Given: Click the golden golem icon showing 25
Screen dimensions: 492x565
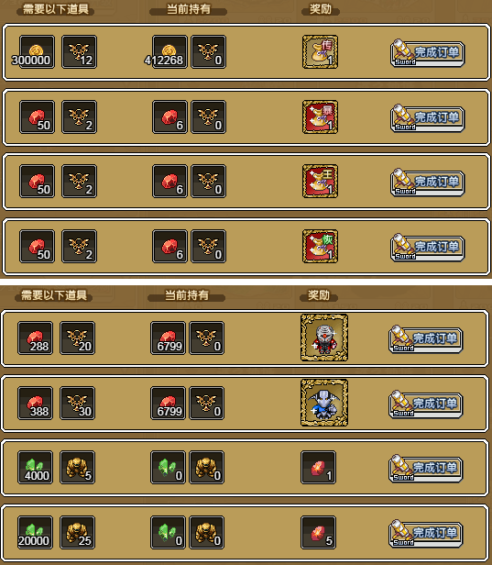Looking at the screenshot, I should click(x=77, y=533).
